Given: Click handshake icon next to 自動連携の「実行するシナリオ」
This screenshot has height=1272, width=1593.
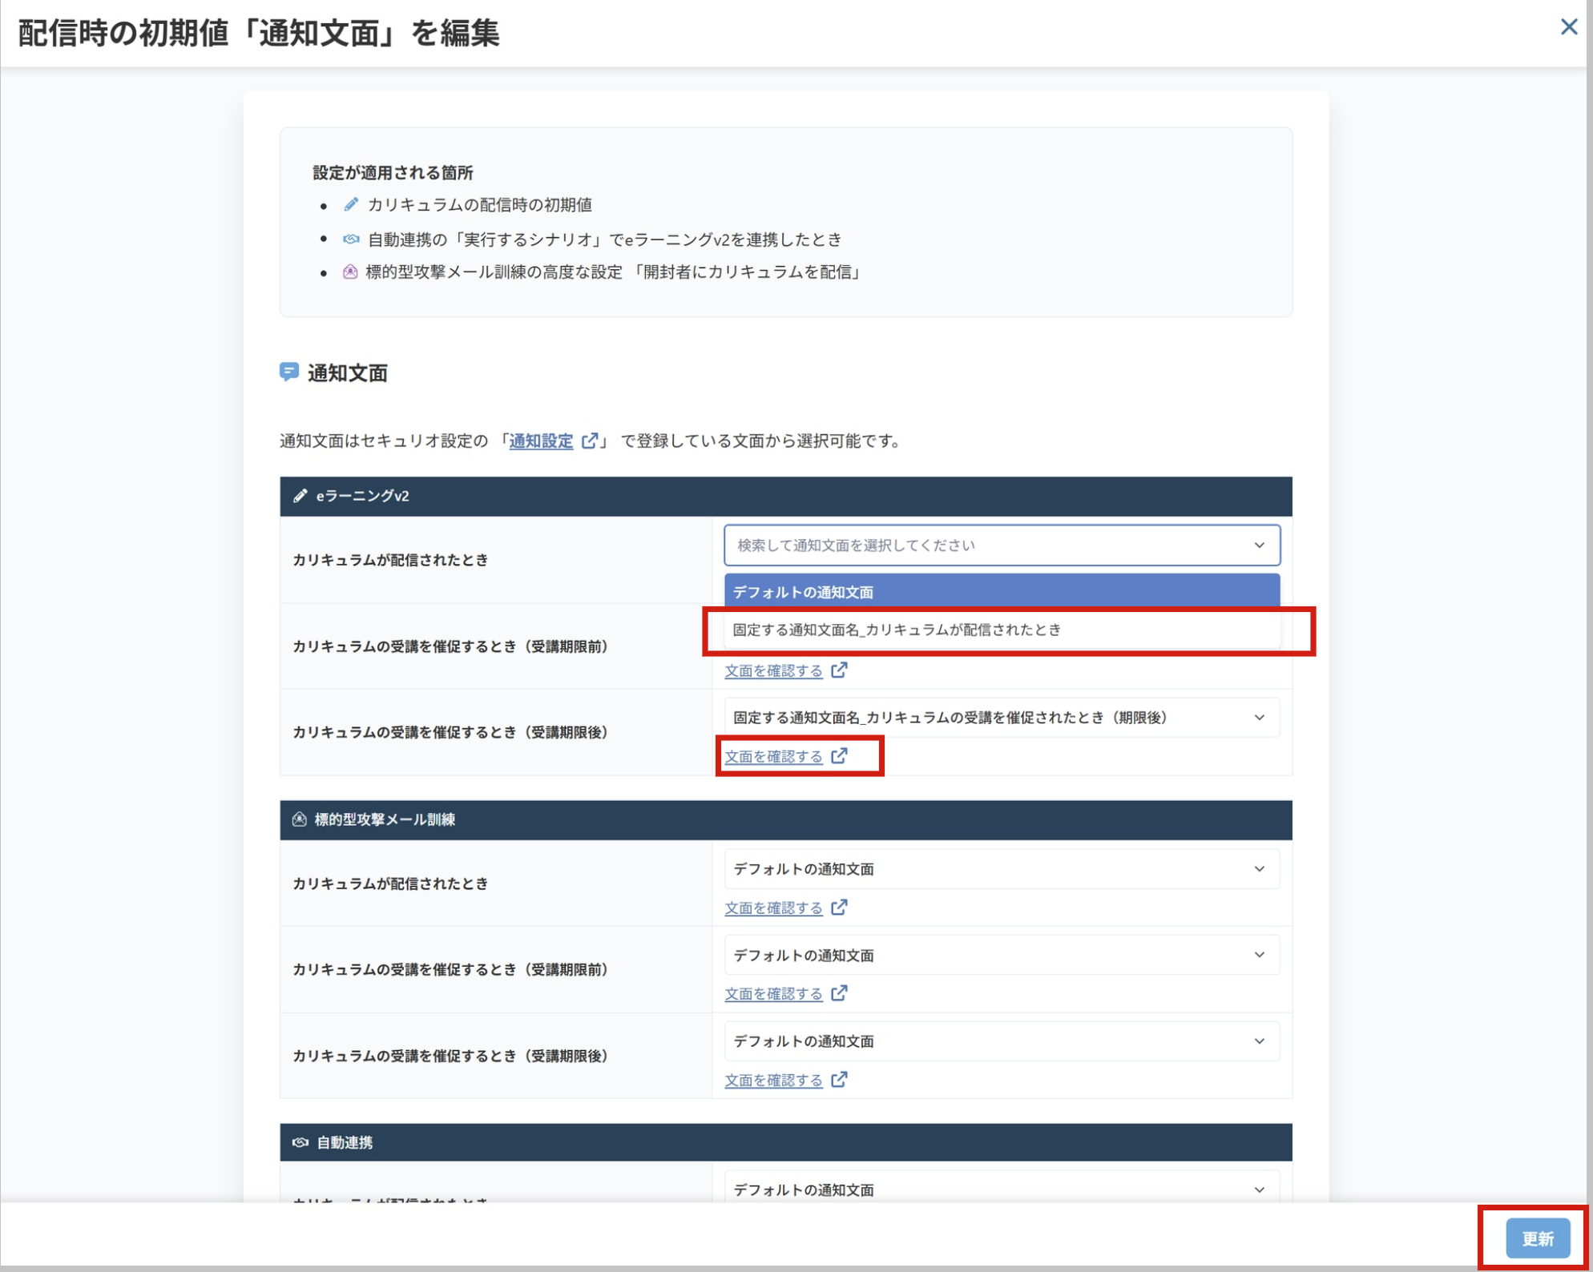Looking at the screenshot, I should pos(351,239).
